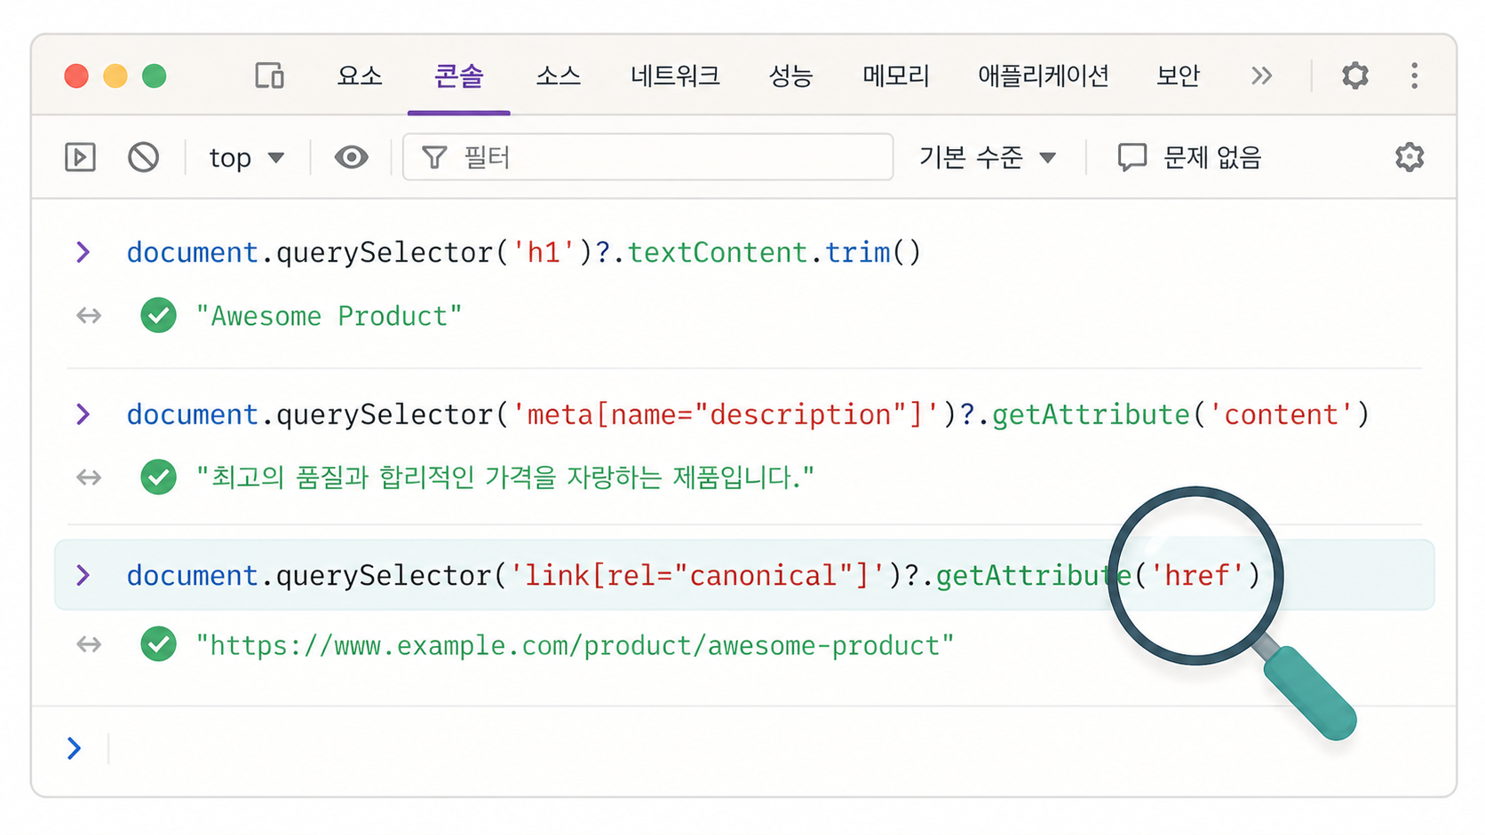Select the "Awesome Product" output

pyautogui.click(x=329, y=316)
